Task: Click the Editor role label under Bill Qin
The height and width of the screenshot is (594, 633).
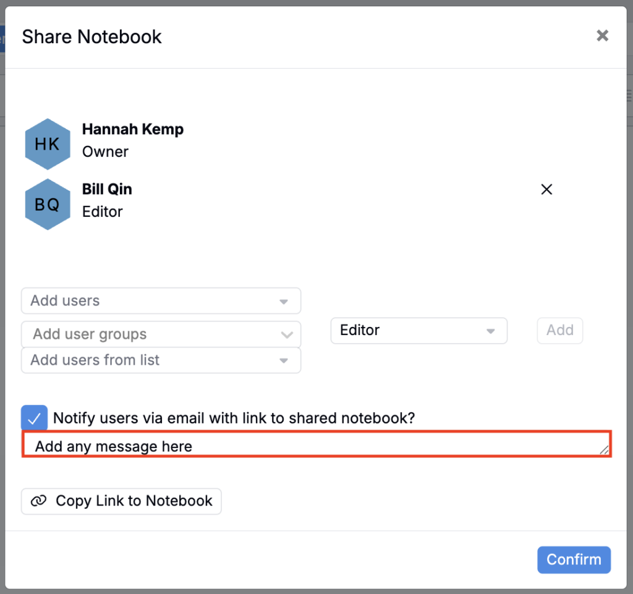Action: tap(103, 212)
